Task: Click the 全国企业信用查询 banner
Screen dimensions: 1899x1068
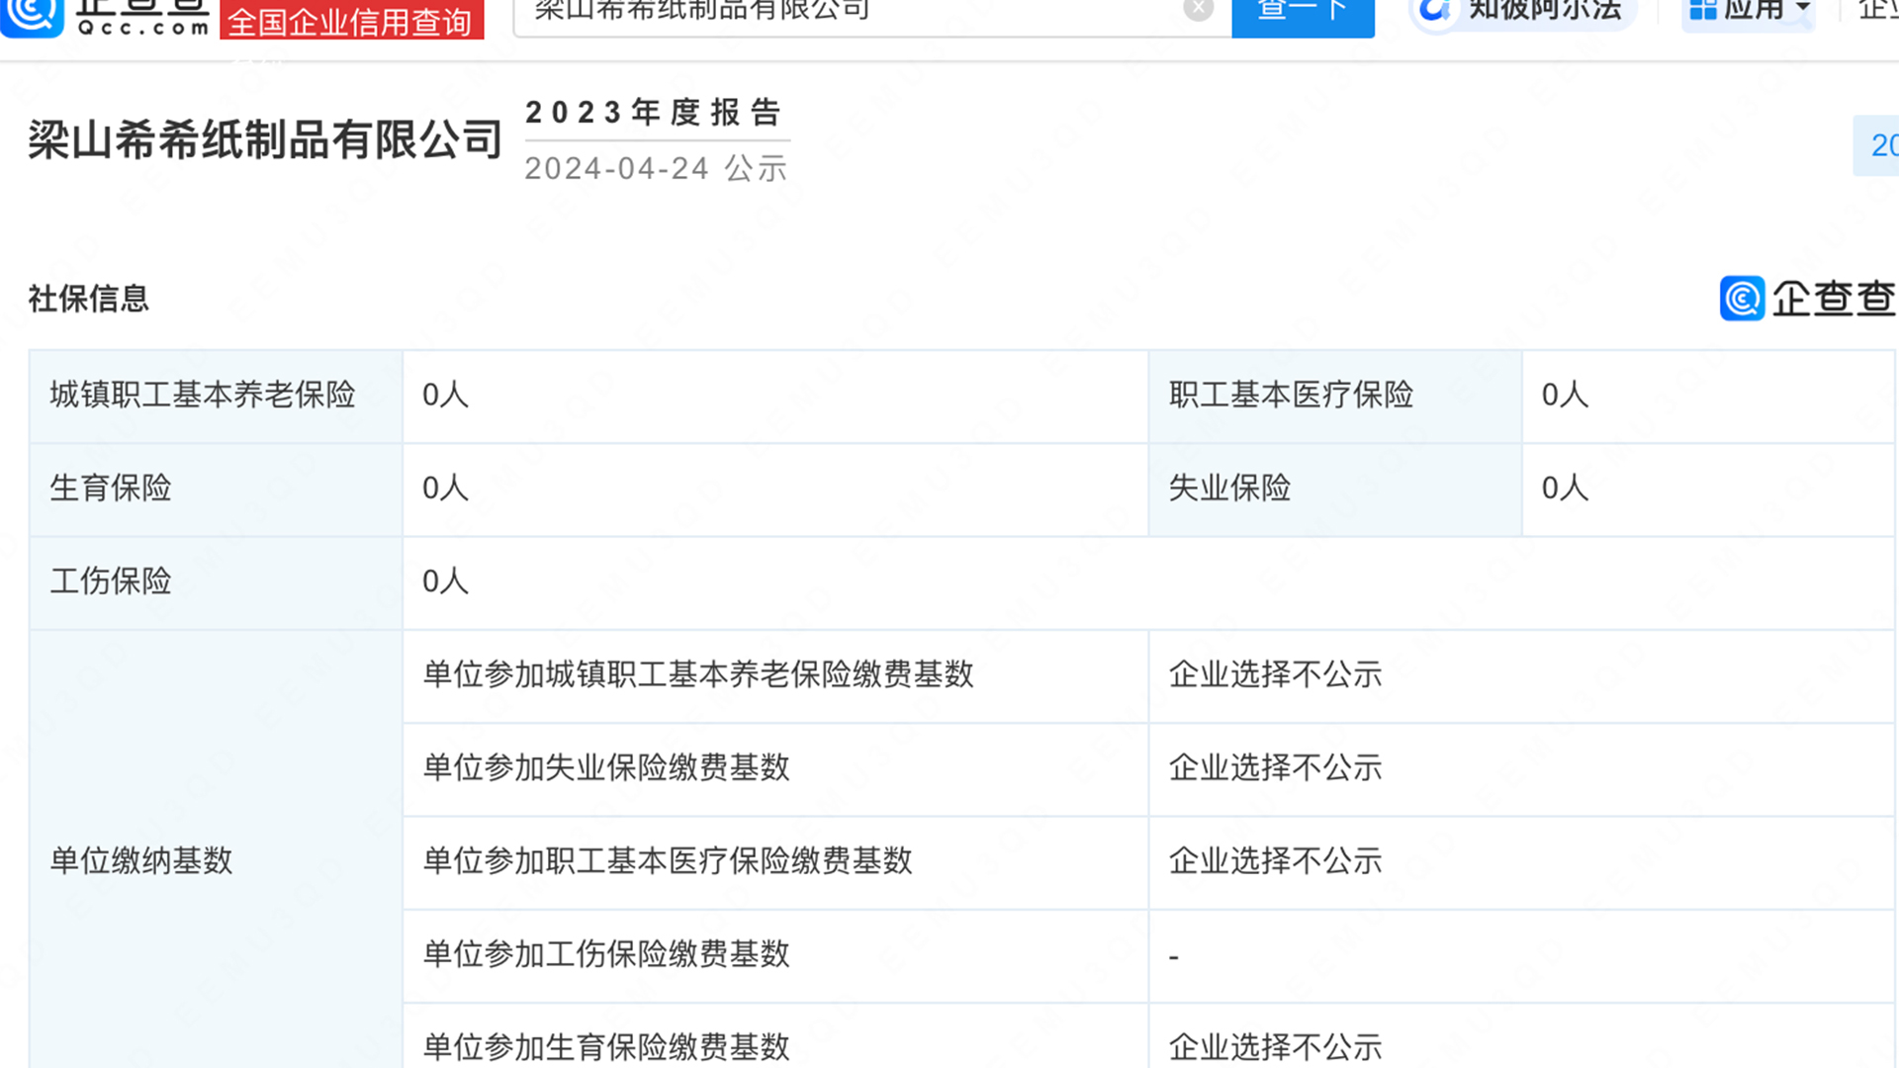Action: pyautogui.click(x=351, y=20)
